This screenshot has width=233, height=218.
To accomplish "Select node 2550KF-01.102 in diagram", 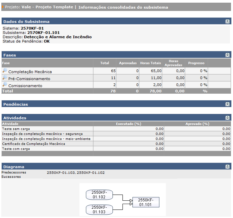I will point(99,195).
